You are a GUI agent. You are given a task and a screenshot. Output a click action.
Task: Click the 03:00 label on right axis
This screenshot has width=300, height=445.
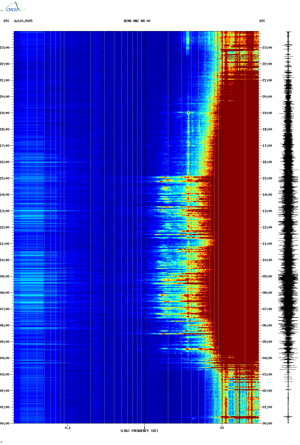click(267, 374)
